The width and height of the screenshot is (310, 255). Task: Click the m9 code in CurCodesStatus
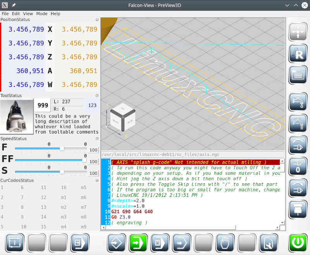[x=83, y=227]
